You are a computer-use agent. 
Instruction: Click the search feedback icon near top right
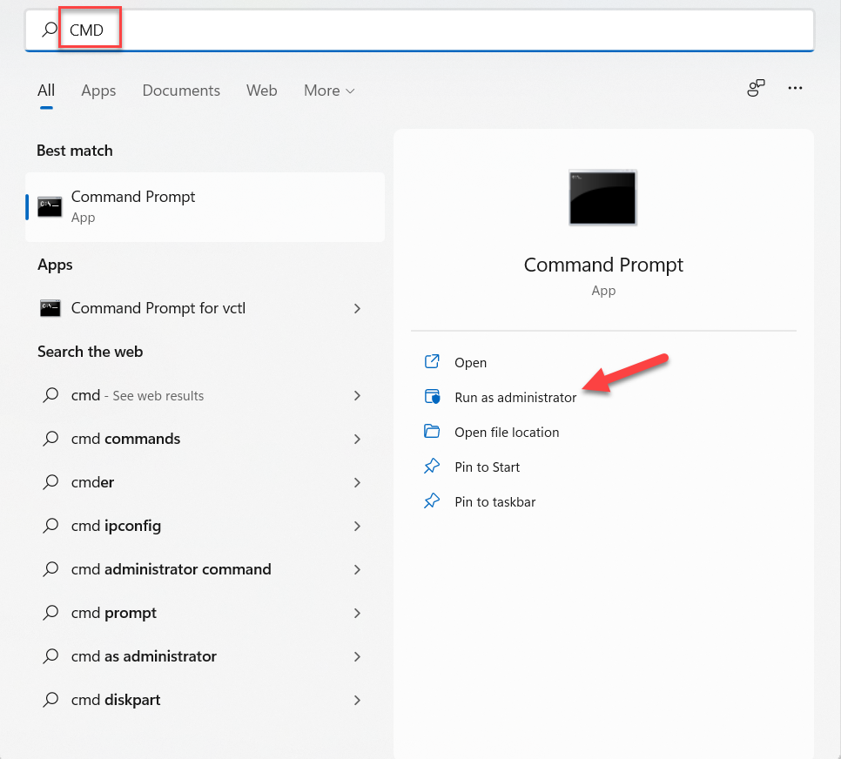coord(756,88)
